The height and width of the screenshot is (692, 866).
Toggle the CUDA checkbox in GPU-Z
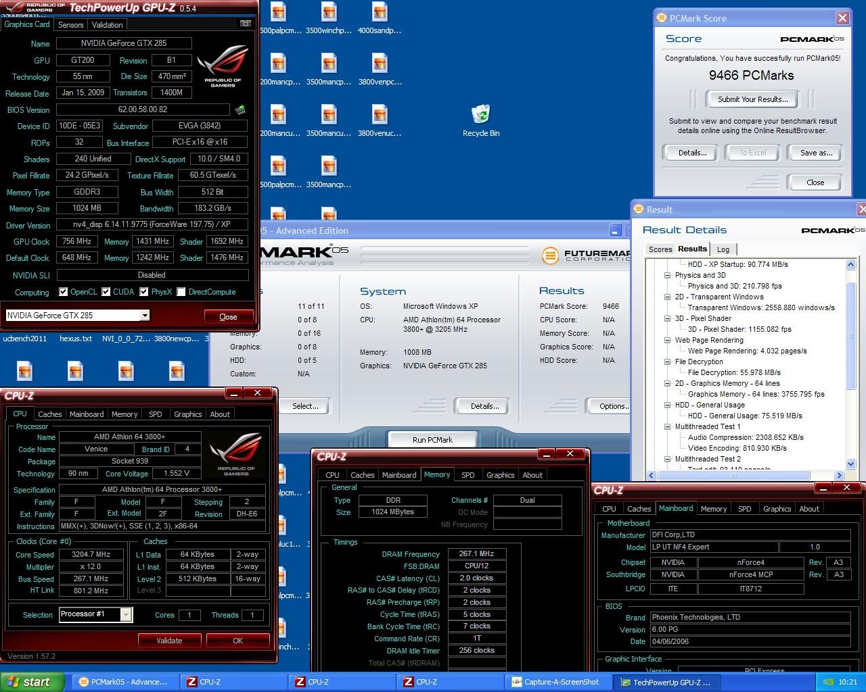pyautogui.click(x=106, y=292)
